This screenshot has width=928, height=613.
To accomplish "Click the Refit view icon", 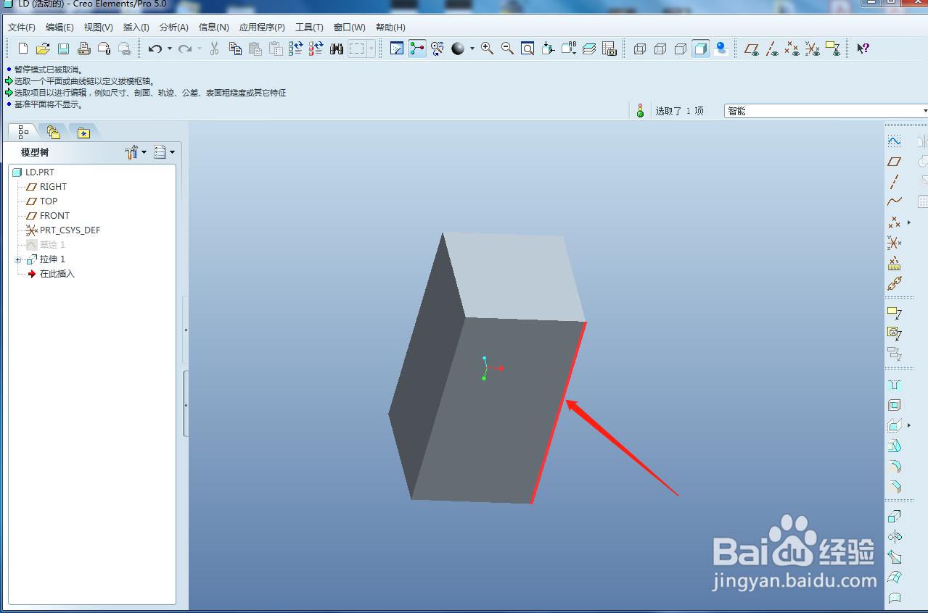I will tap(528, 49).
